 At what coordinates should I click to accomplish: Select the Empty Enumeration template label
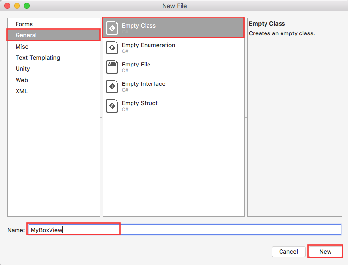click(x=149, y=45)
